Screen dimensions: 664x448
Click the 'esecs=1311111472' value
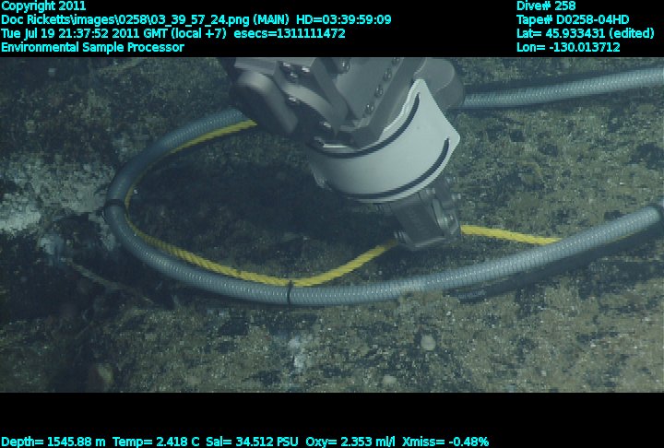[x=290, y=33]
